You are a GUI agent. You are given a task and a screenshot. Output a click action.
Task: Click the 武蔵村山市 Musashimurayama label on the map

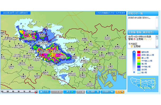click(x=10, y=39)
